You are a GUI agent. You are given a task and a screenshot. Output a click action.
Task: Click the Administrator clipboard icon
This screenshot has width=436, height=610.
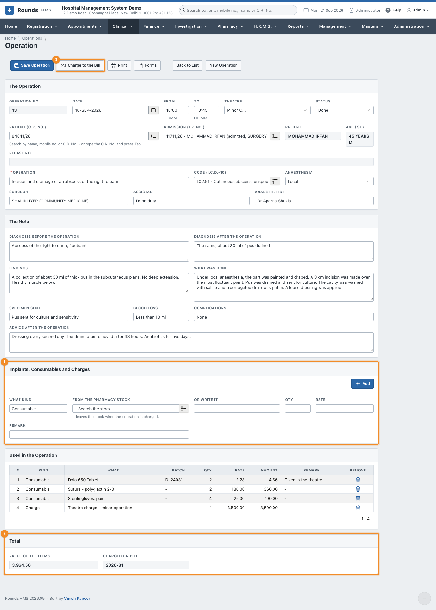pos(351,10)
